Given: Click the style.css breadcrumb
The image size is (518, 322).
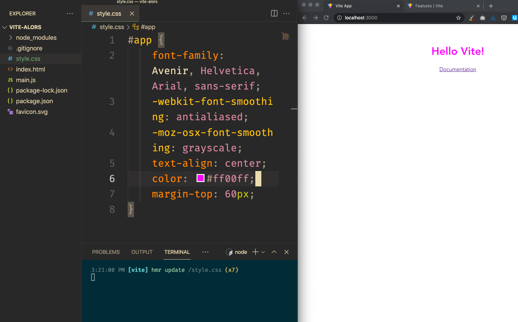Looking at the screenshot, I should point(112,27).
